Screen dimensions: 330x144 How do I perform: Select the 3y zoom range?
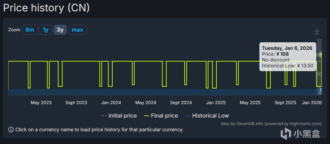60,30
